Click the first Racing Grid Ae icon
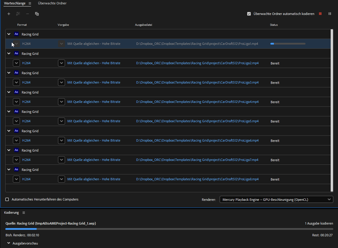Viewport: 338px width, 248px height. [x=16, y=34]
